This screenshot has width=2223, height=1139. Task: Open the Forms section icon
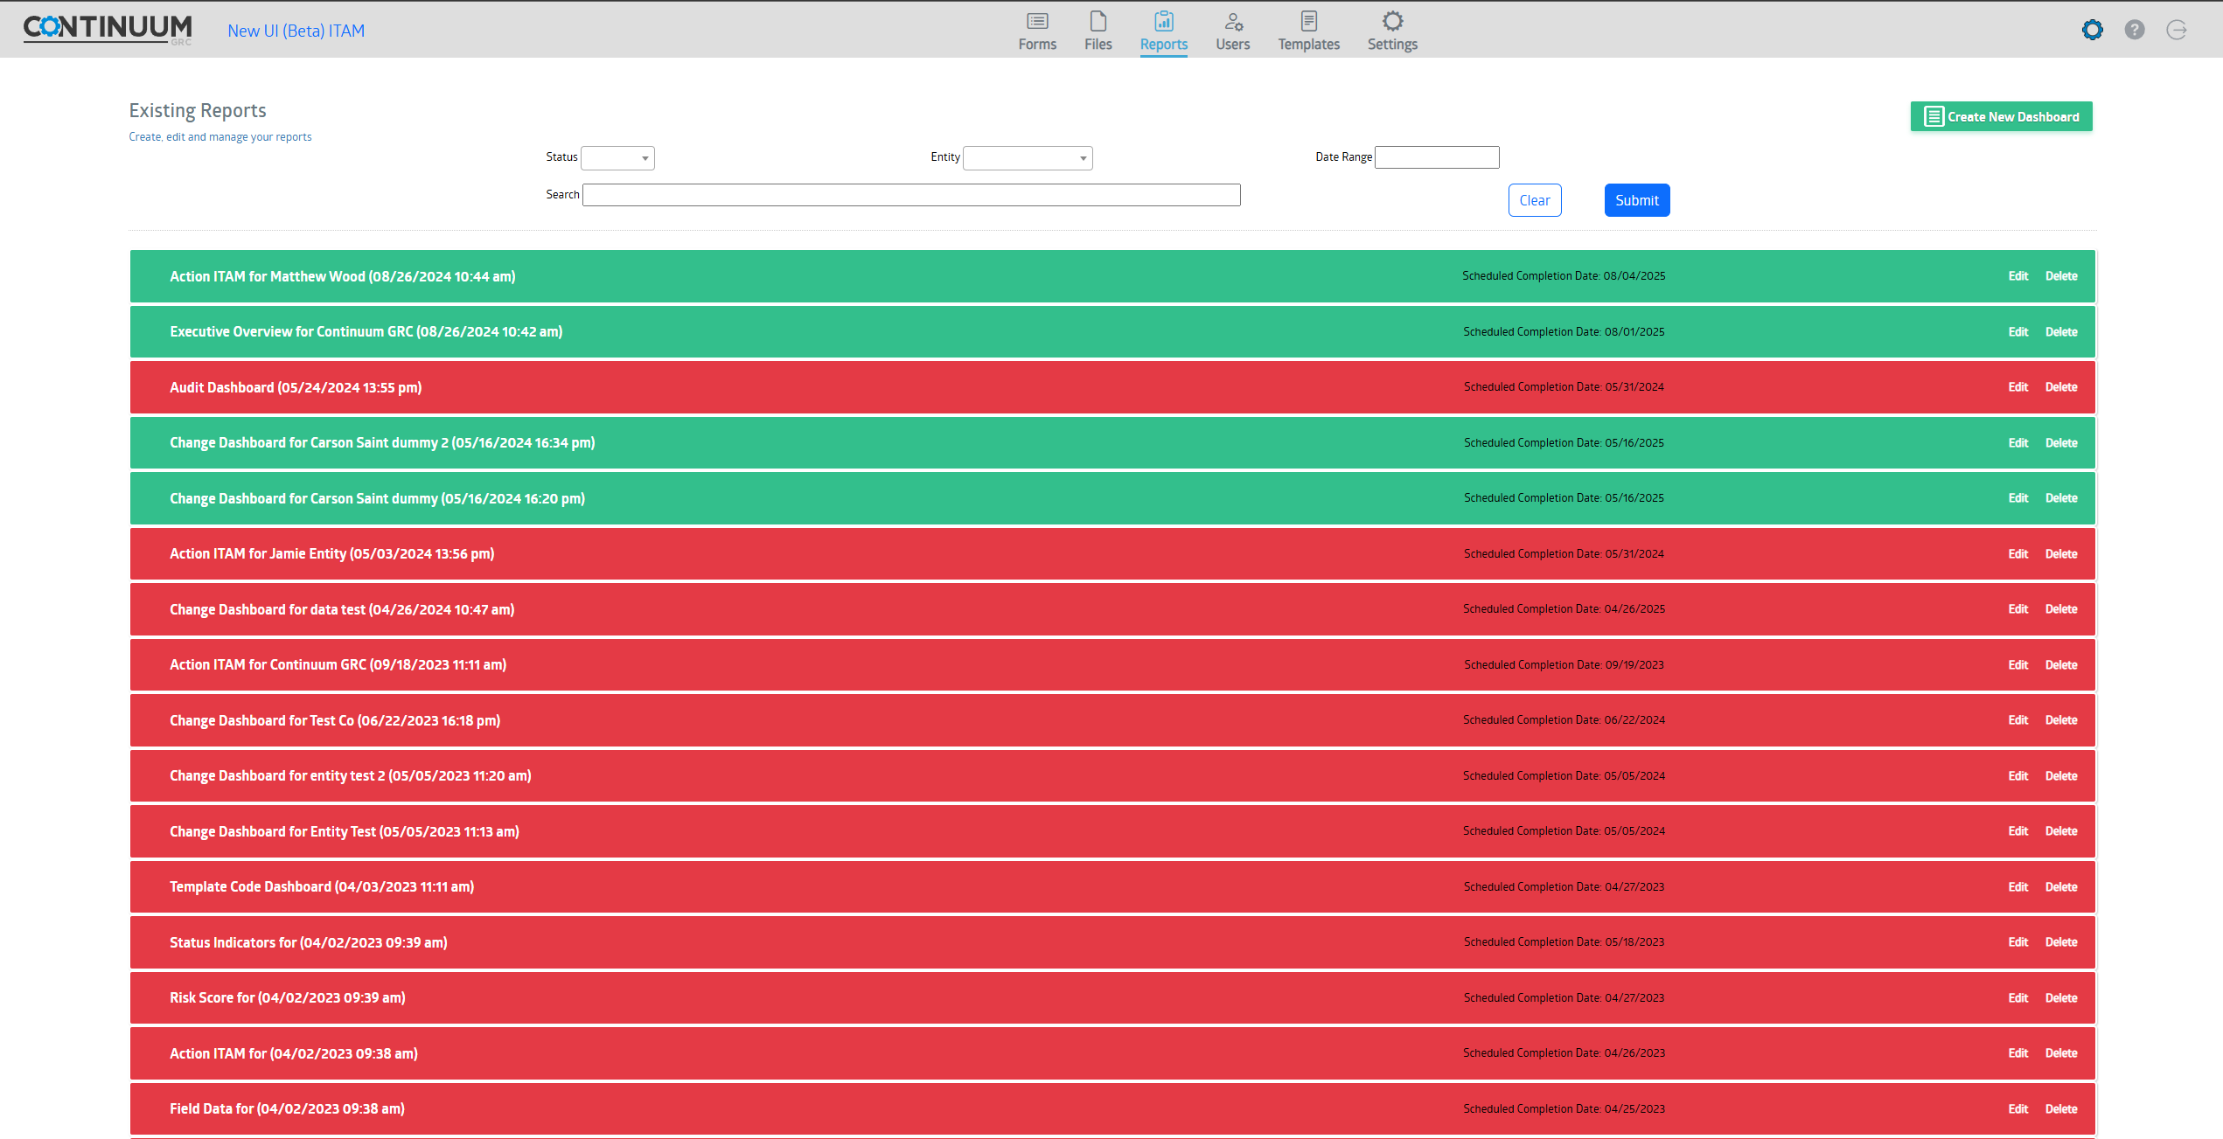pyautogui.click(x=1036, y=29)
